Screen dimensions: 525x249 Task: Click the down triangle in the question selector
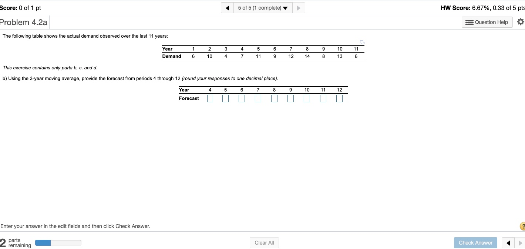(x=285, y=7)
